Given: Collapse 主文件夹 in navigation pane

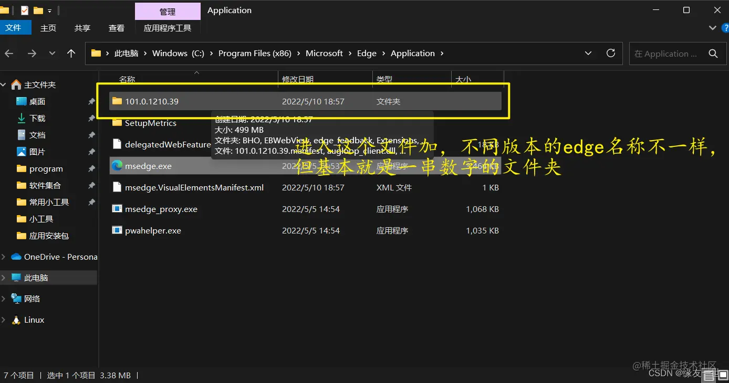Looking at the screenshot, I should (x=4, y=84).
